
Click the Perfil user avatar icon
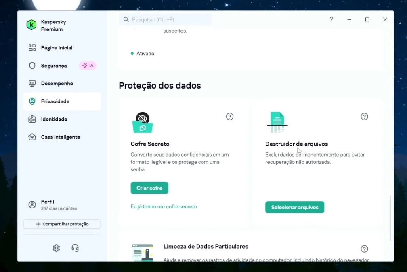[x=32, y=204]
